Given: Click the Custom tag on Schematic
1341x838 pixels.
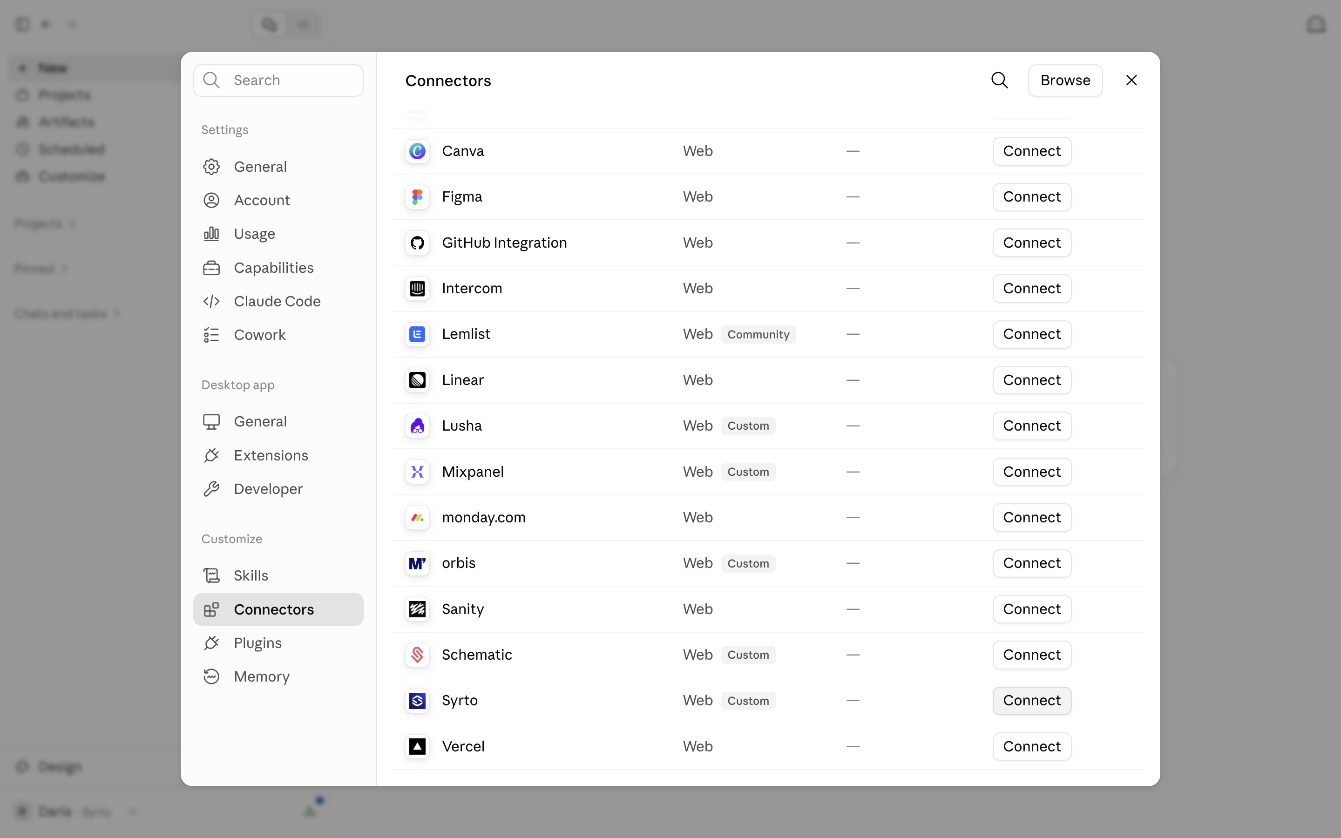Looking at the screenshot, I should [748, 655].
